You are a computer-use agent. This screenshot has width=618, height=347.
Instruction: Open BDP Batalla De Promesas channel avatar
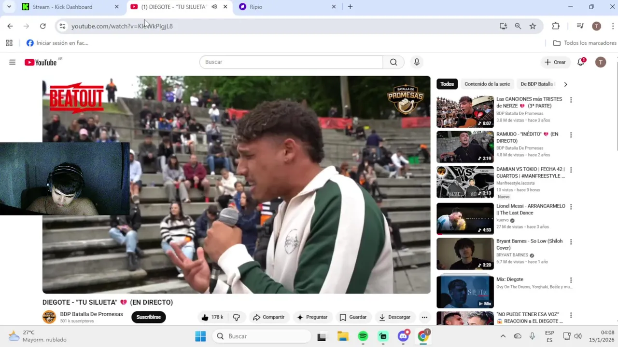click(49, 317)
